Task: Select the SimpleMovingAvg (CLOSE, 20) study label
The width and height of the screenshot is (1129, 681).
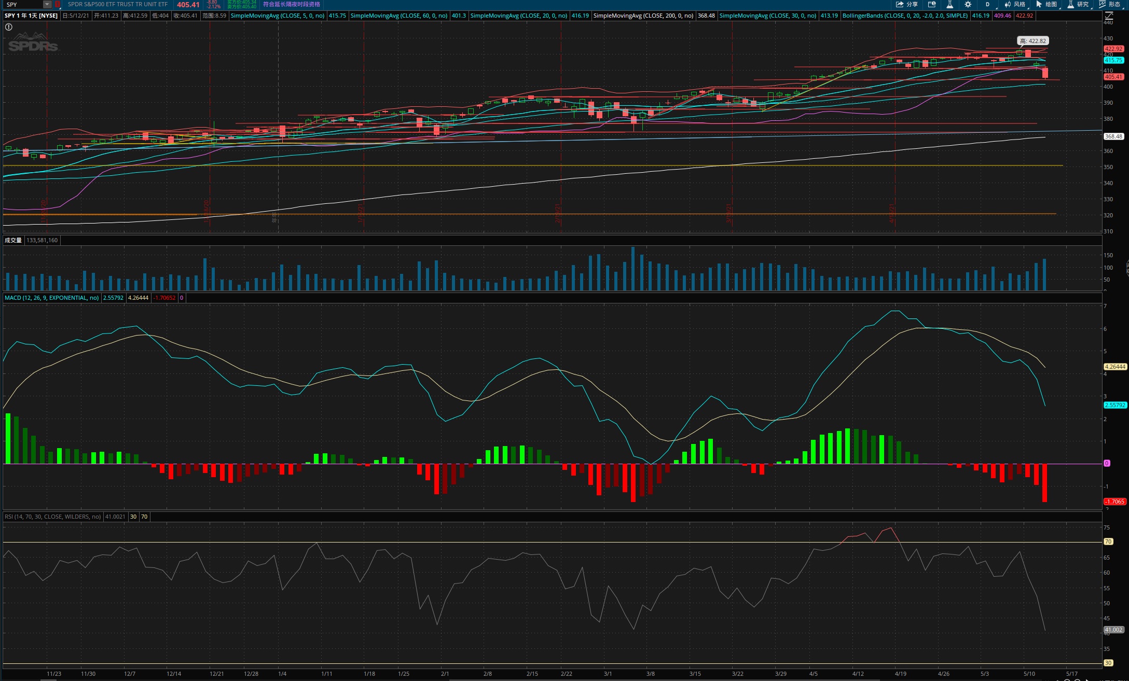Action: pyautogui.click(x=519, y=16)
